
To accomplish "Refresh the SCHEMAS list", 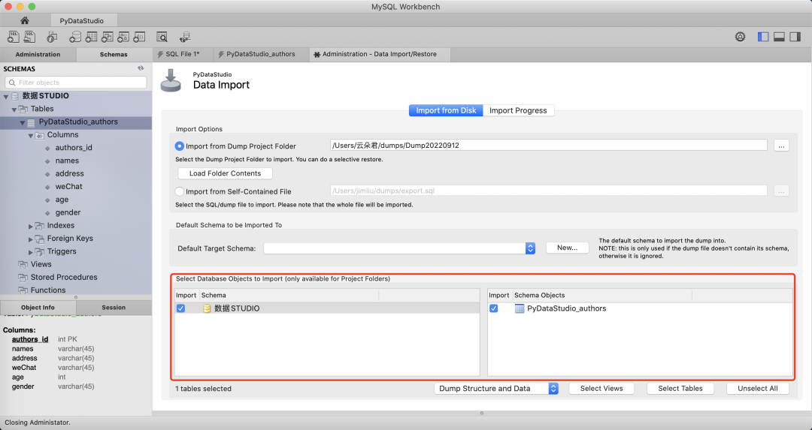I will coord(141,68).
